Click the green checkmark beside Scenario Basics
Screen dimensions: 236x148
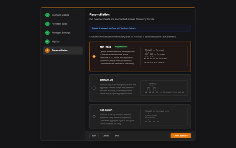tap(47, 15)
